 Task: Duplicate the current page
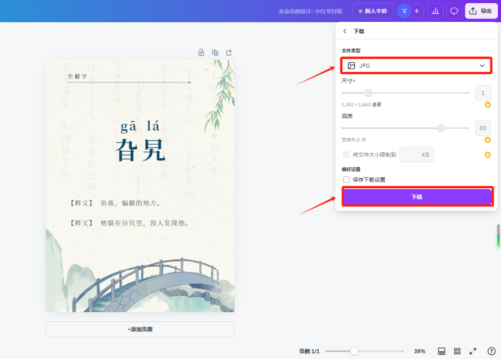tap(215, 52)
